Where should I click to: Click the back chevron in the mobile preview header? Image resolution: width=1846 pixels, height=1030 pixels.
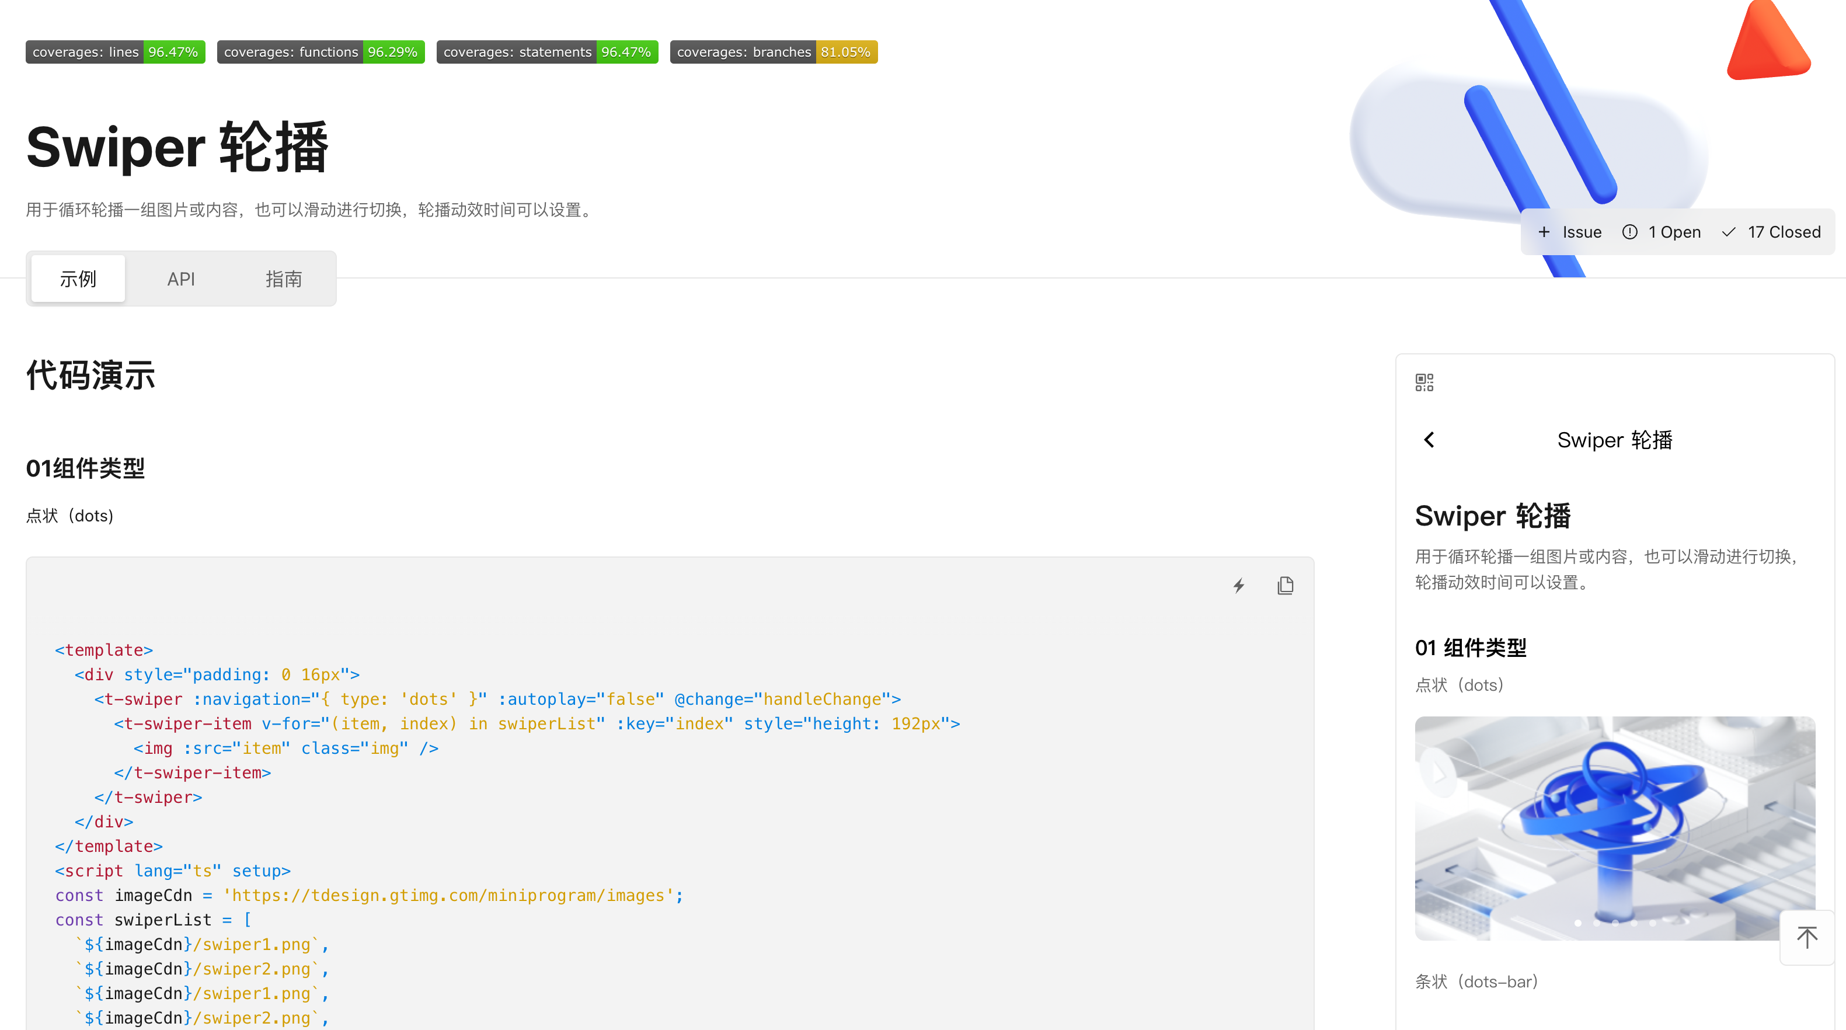(1429, 439)
